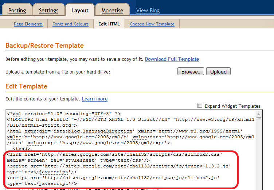
Task: Click the slimbox2.css link href line
Action: (x=114, y=155)
